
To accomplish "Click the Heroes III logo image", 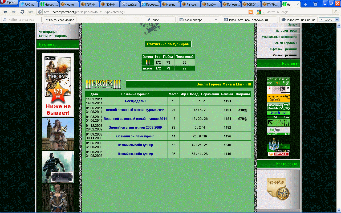I will (103, 84).
